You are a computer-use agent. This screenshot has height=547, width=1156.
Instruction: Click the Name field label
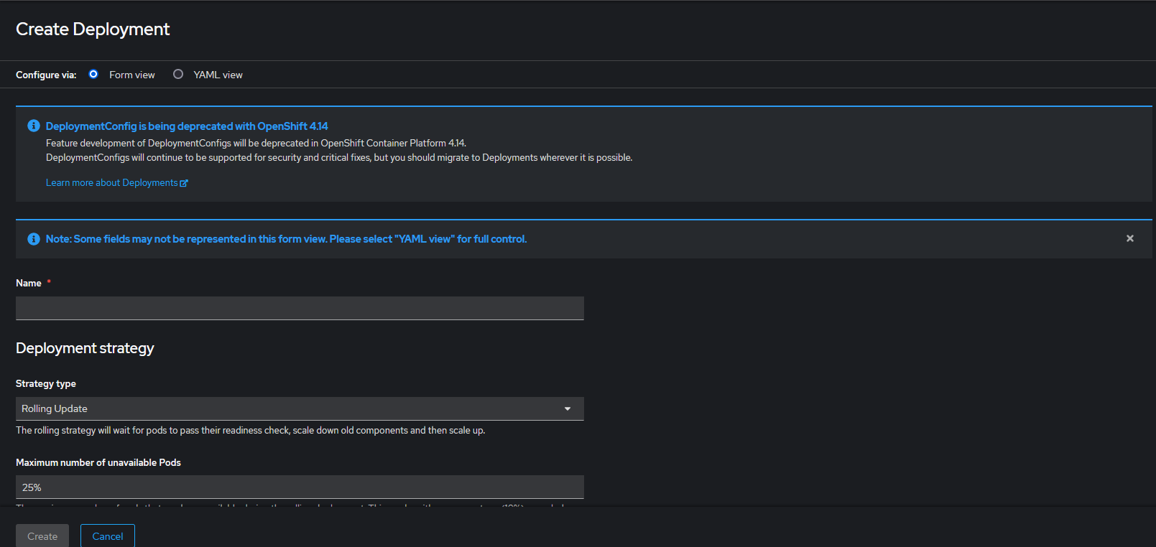[29, 284]
